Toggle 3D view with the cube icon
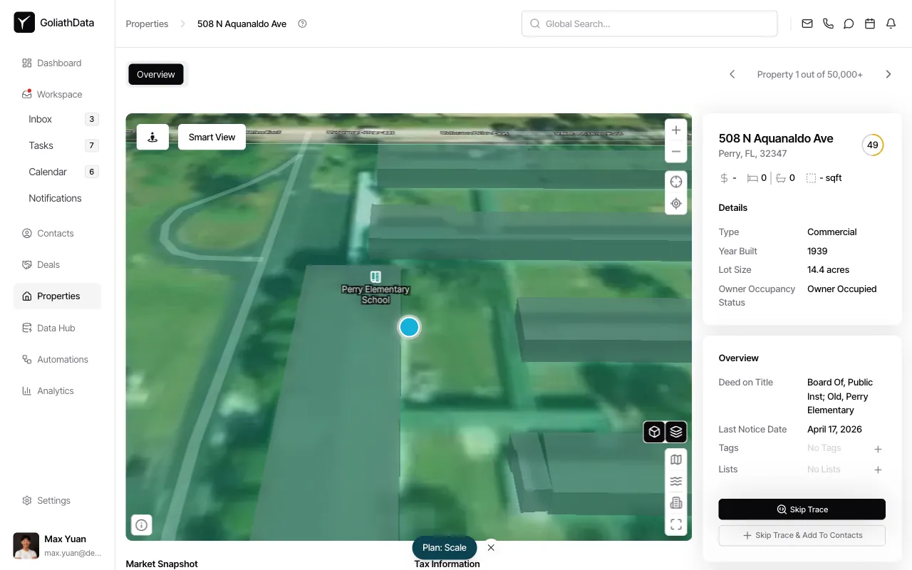Viewport: 912px width, 570px height. tap(653, 432)
